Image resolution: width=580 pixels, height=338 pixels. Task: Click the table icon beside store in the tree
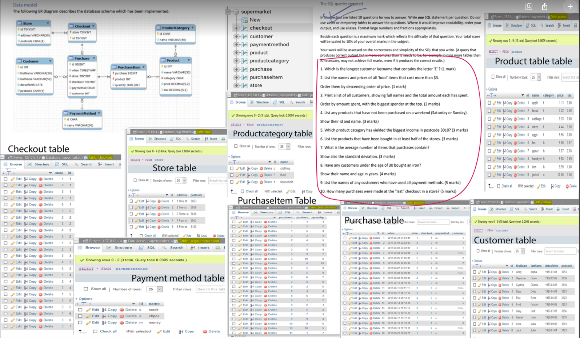click(x=244, y=86)
